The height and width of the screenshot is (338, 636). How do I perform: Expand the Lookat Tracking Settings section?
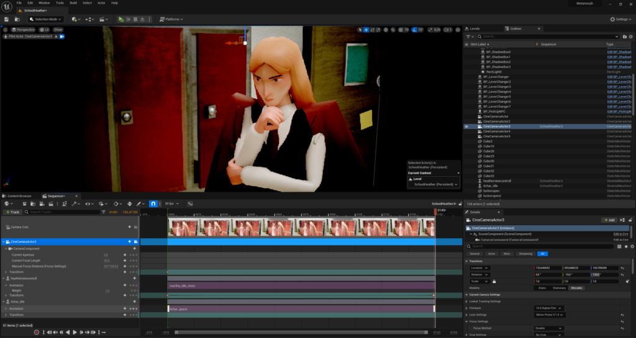coord(466,301)
